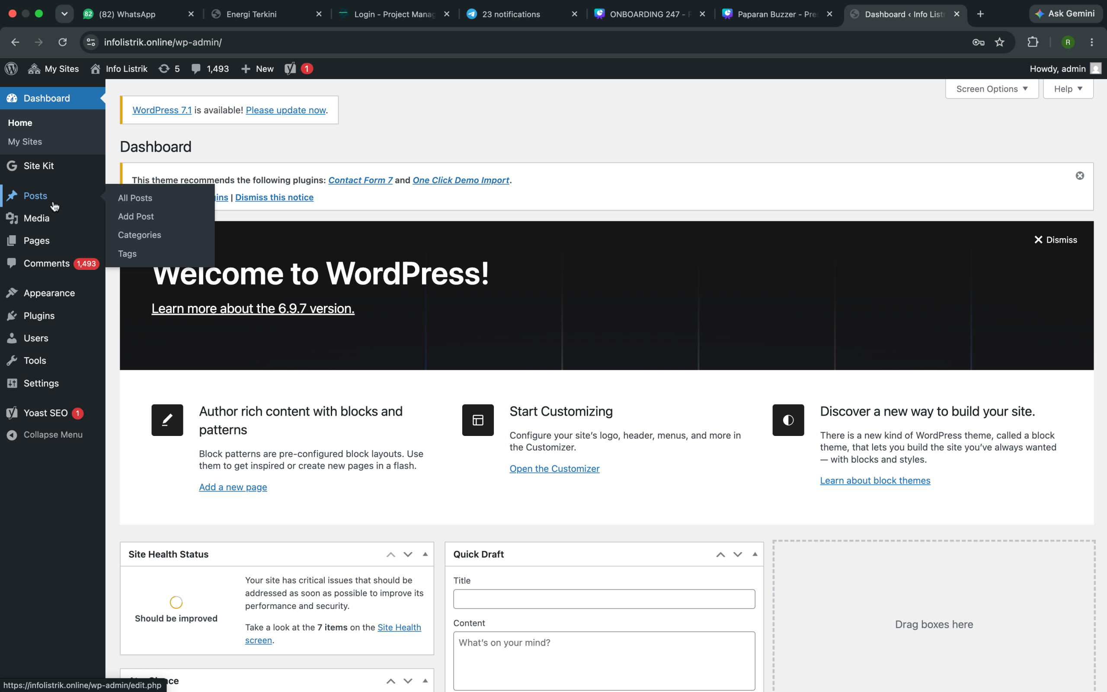This screenshot has height=692, width=1107.
Task: Click Ask Gemini in the browser toolbar
Action: pyautogui.click(x=1065, y=14)
